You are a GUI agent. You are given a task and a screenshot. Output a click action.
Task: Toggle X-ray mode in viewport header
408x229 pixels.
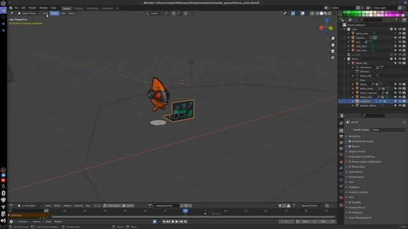tap(312, 13)
